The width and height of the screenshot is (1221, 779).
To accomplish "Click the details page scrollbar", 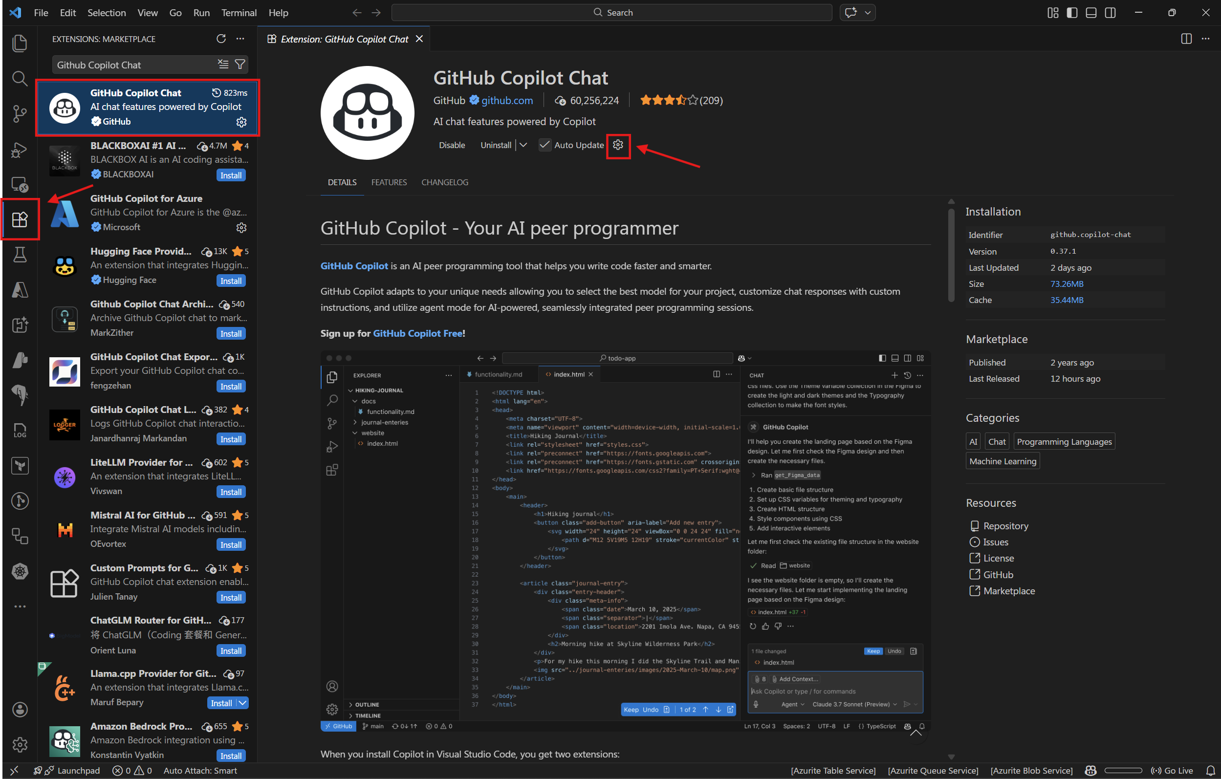I will [951, 256].
